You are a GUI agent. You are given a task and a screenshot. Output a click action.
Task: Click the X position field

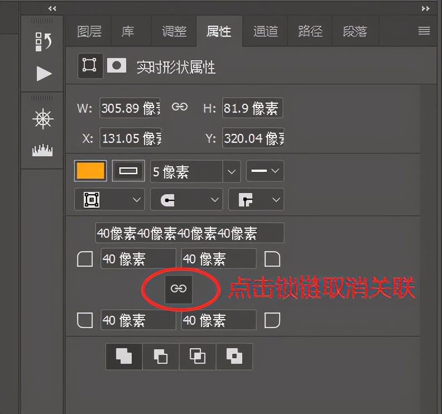[130, 138]
